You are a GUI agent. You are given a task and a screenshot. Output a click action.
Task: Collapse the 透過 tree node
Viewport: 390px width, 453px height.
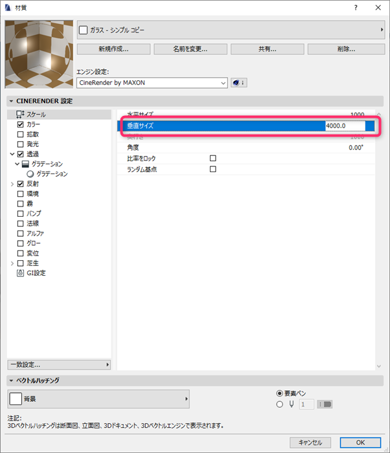pyautogui.click(x=12, y=154)
